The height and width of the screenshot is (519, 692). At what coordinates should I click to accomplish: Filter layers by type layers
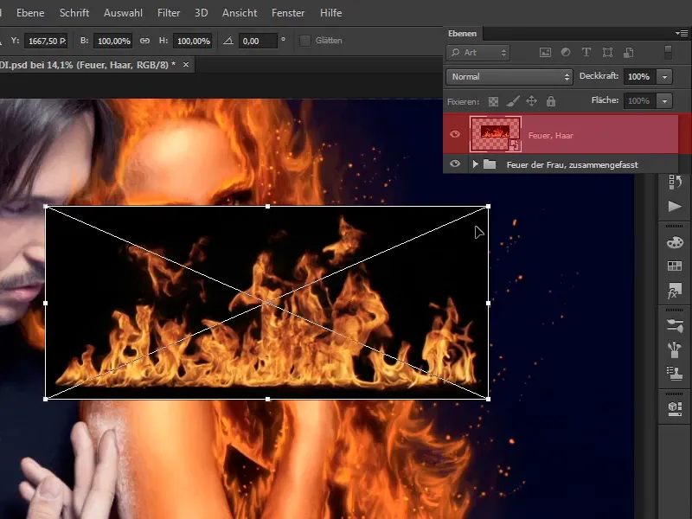(x=588, y=52)
